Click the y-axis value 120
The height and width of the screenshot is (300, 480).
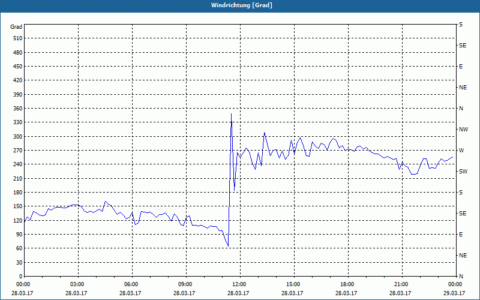click(x=18, y=220)
